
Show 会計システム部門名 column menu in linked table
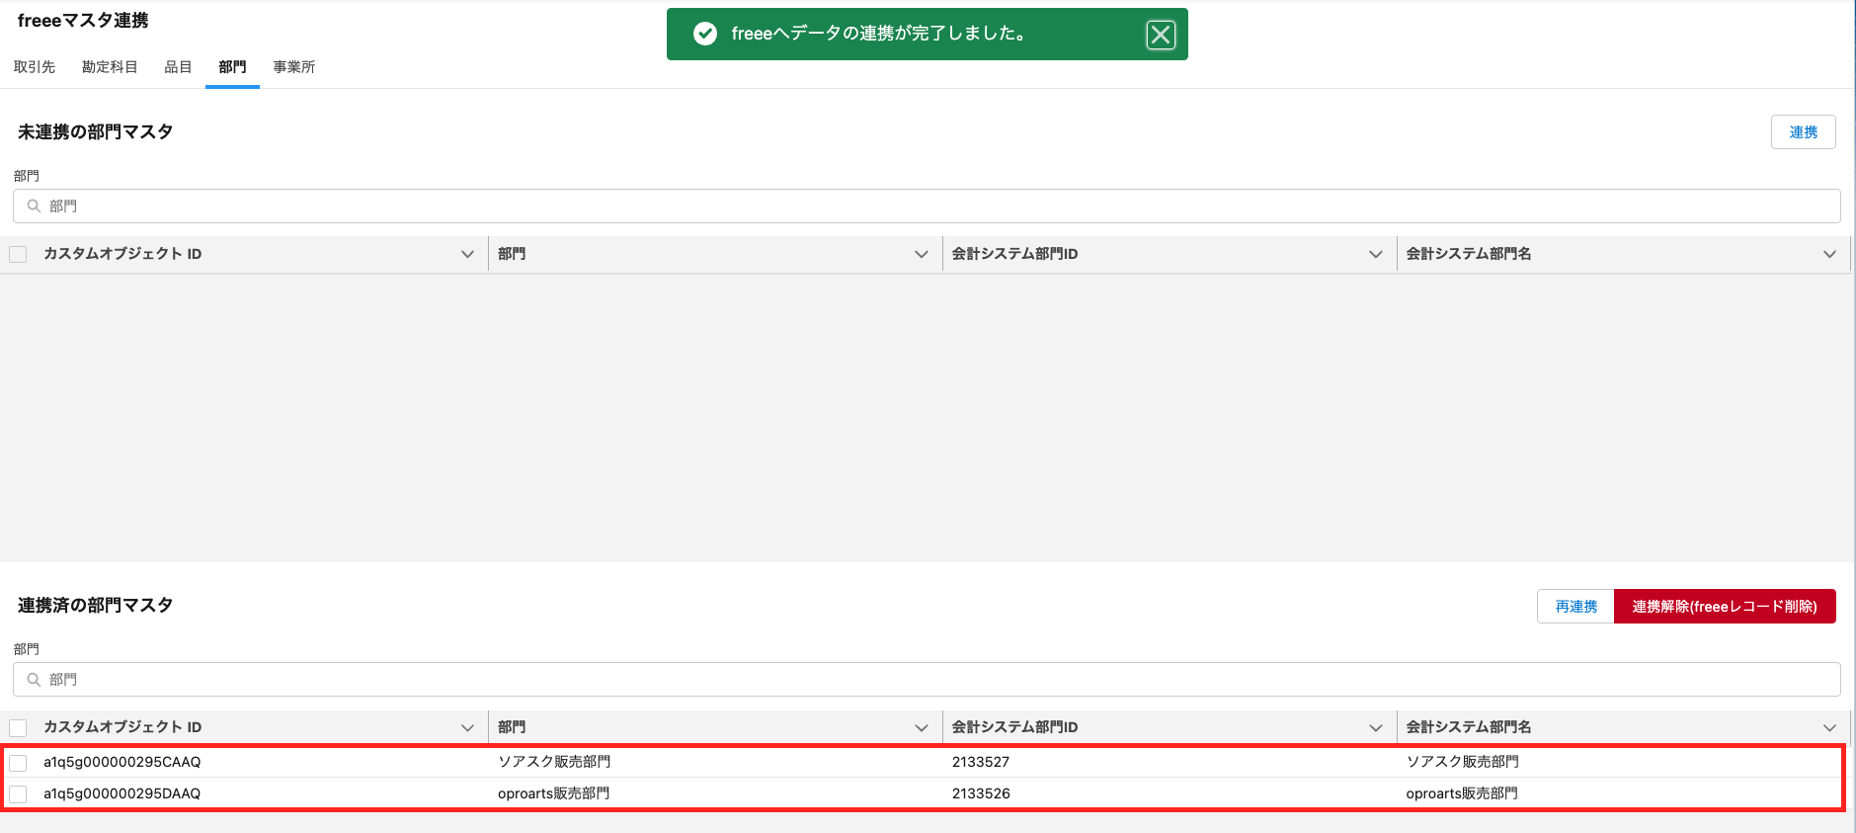click(1829, 728)
